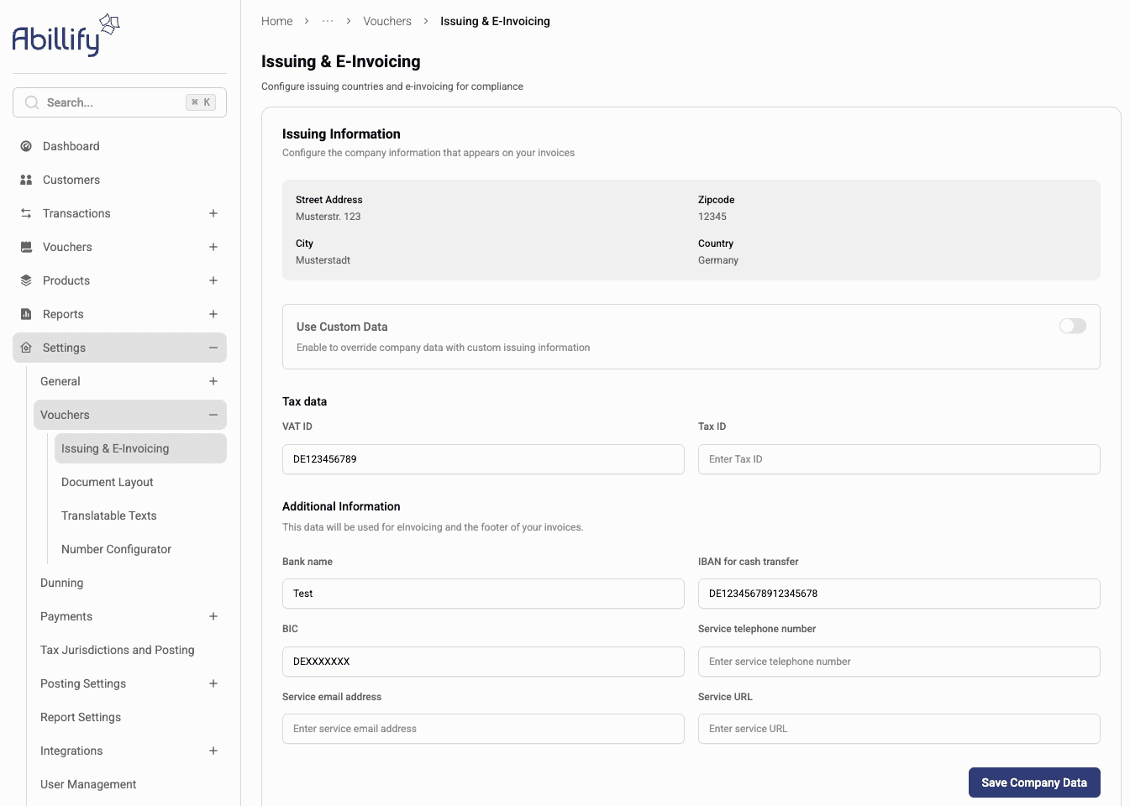This screenshot has height=806, width=1130.
Task: Click the Dashboard gauge icon
Action: [x=26, y=146]
